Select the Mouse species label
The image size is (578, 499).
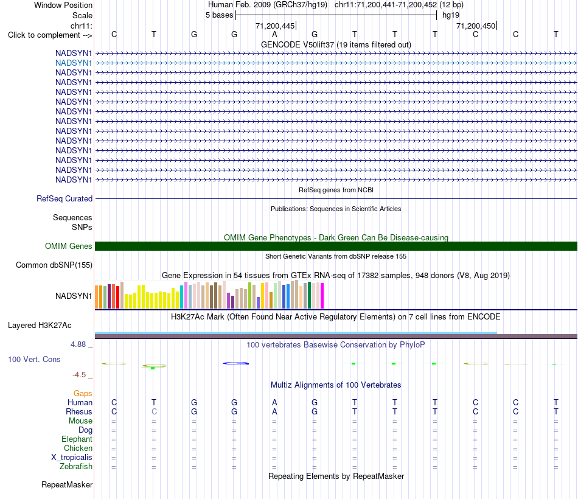coord(80,421)
